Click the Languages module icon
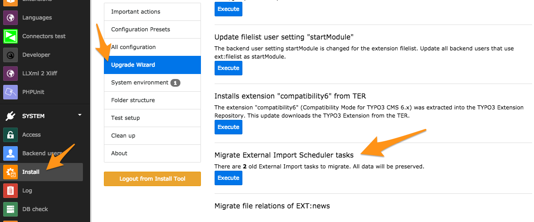Viewport: 534px width, 222px height. click(10, 18)
